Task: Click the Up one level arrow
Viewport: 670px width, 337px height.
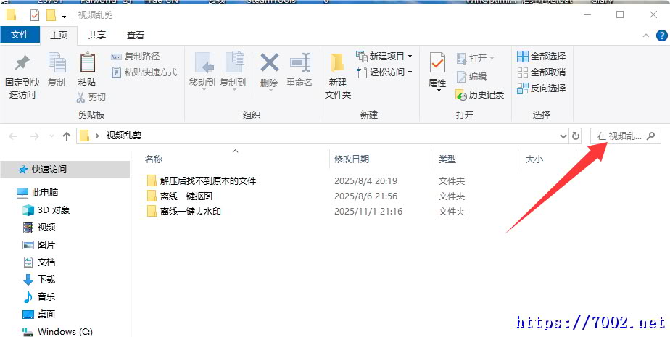Action: (x=66, y=136)
